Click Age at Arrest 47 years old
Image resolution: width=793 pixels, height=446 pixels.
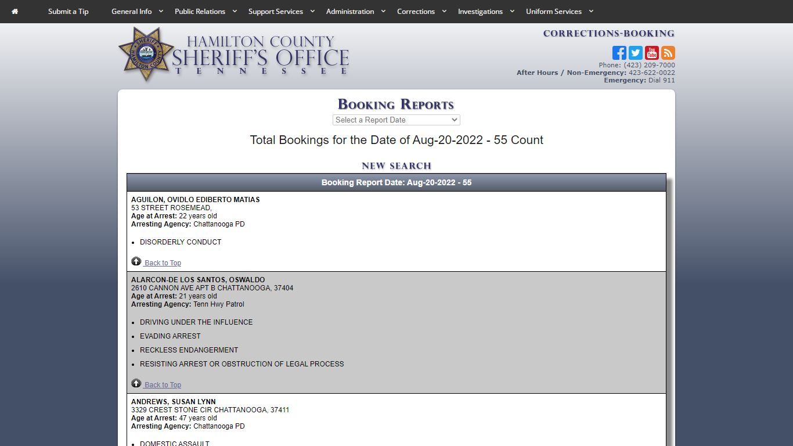(x=174, y=418)
